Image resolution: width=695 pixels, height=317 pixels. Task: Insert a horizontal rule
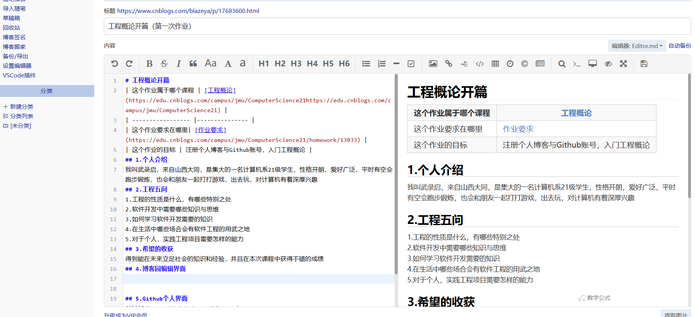[397, 64]
